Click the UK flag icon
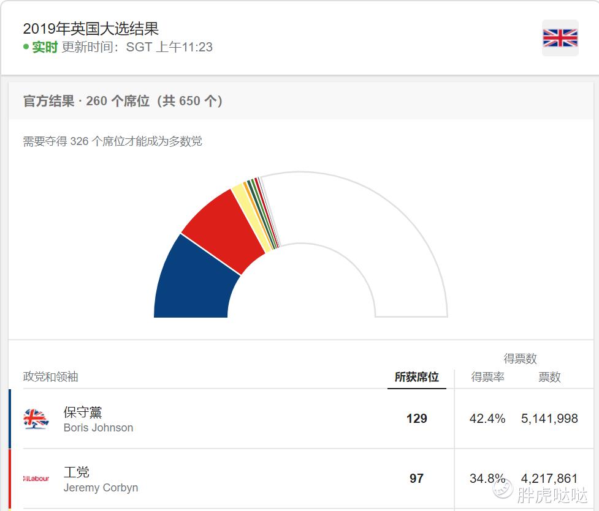 pos(560,38)
